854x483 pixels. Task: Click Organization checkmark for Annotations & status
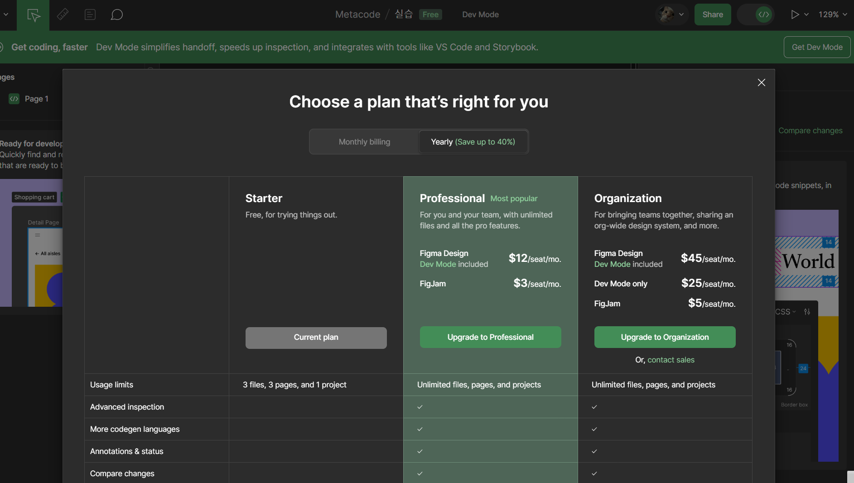tap(594, 451)
